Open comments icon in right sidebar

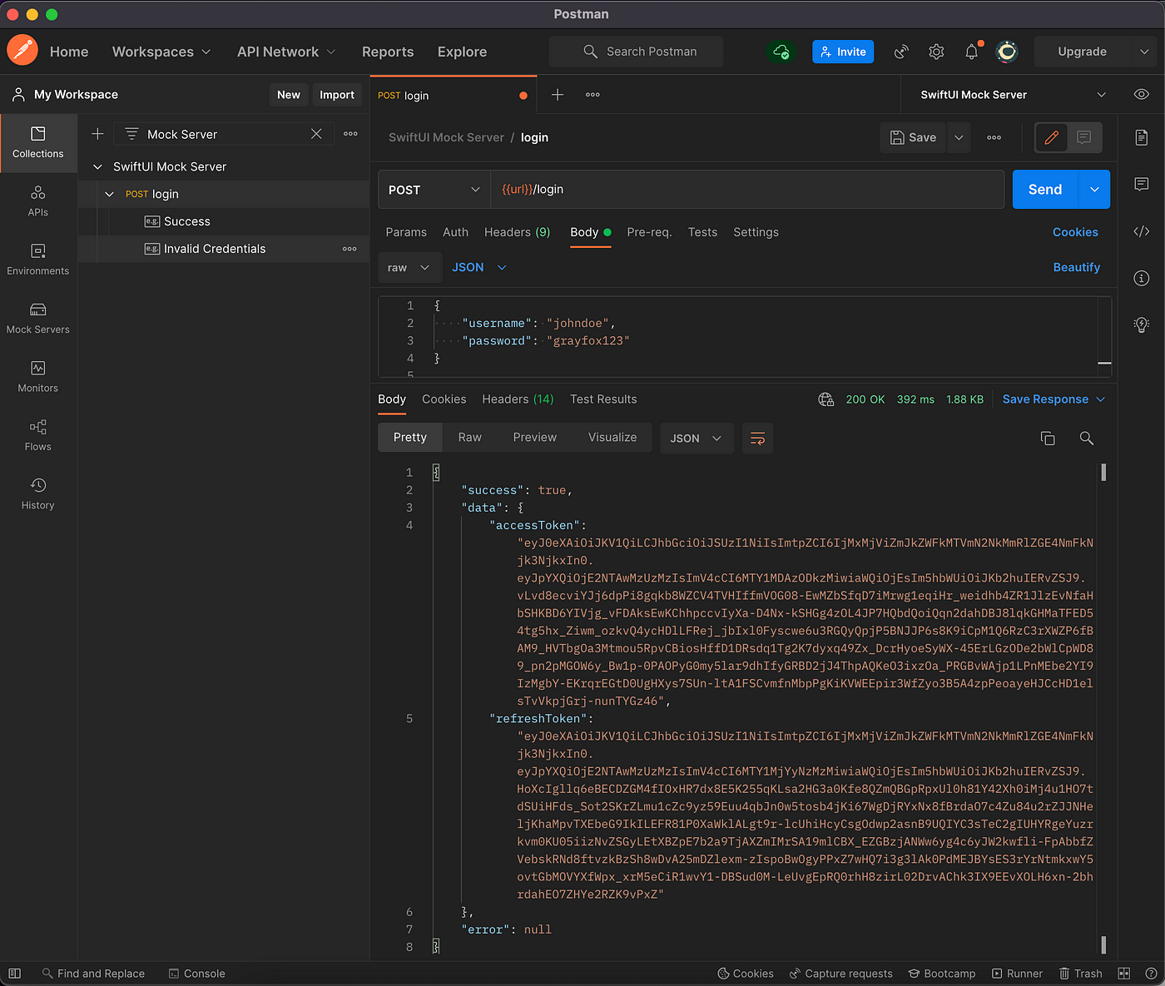(1142, 184)
